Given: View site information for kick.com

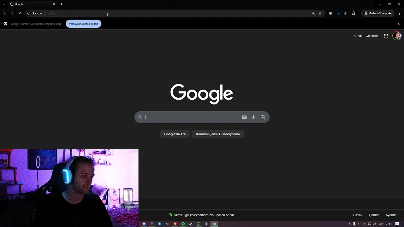Looking at the screenshot, I should coord(29,13).
